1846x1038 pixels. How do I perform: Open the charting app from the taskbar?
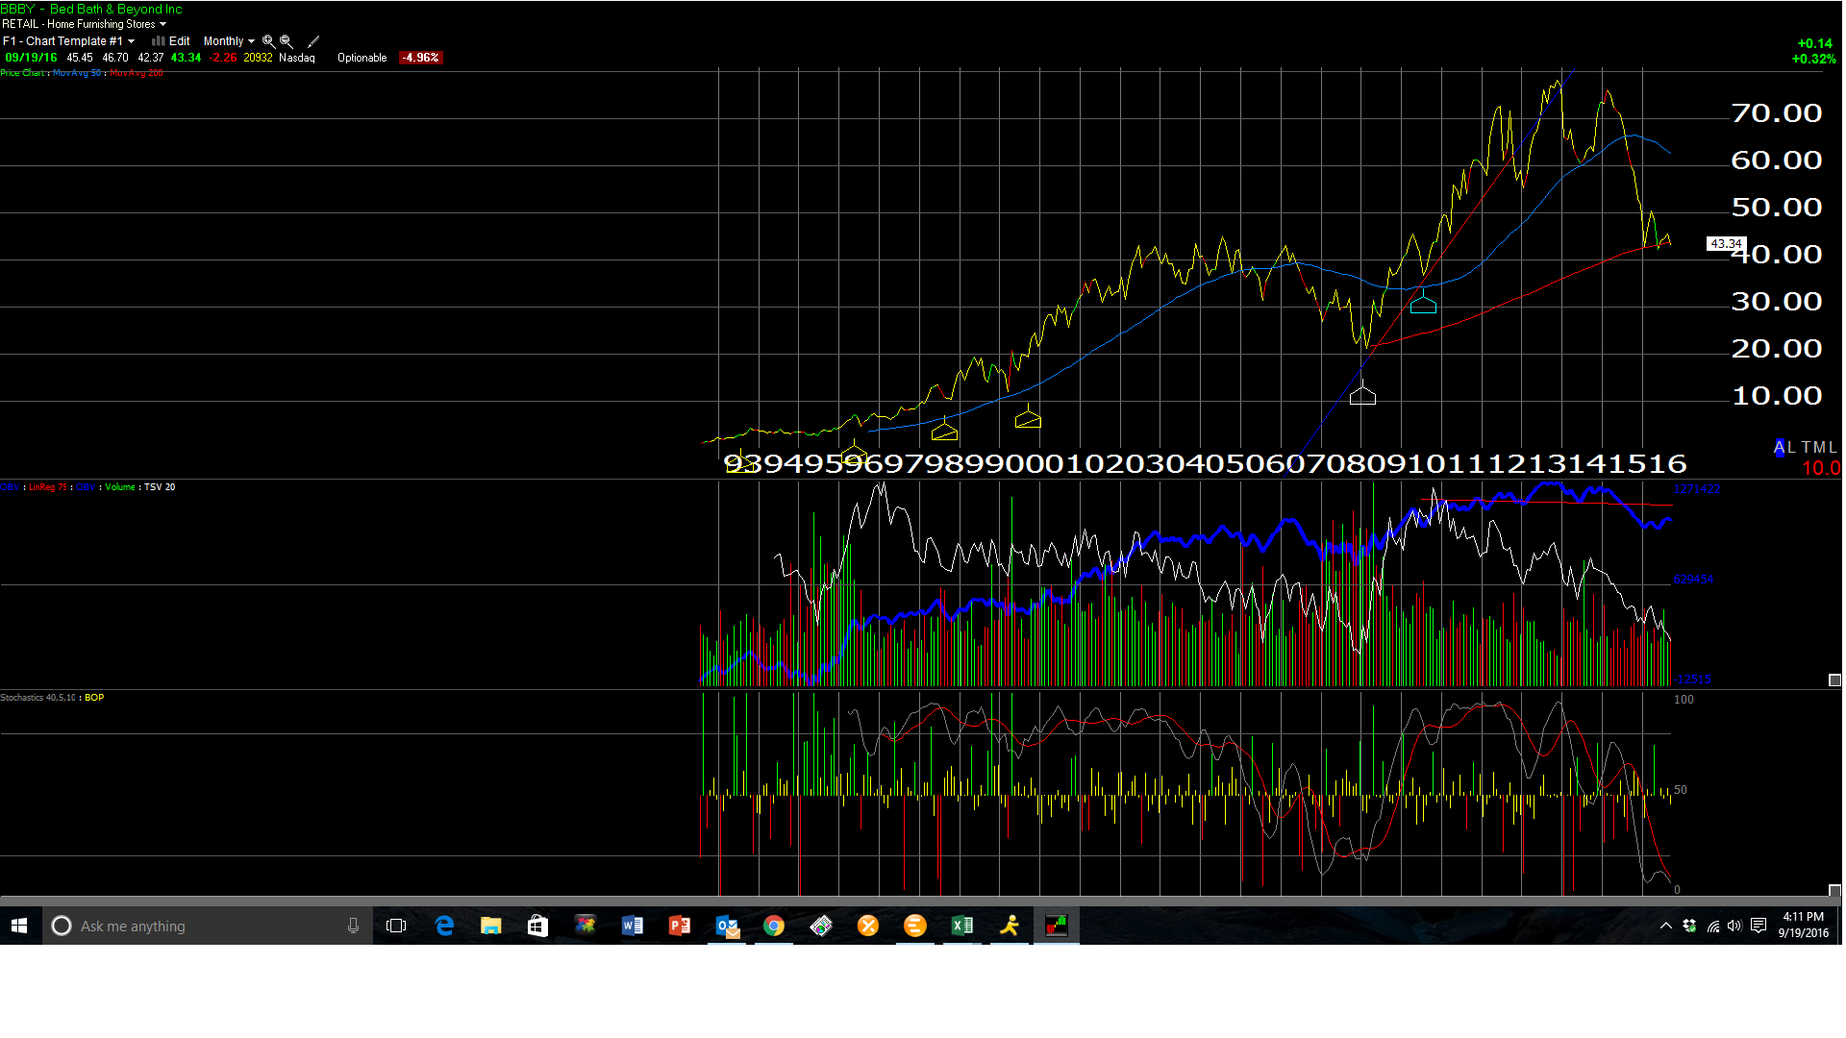point(1056,926)
